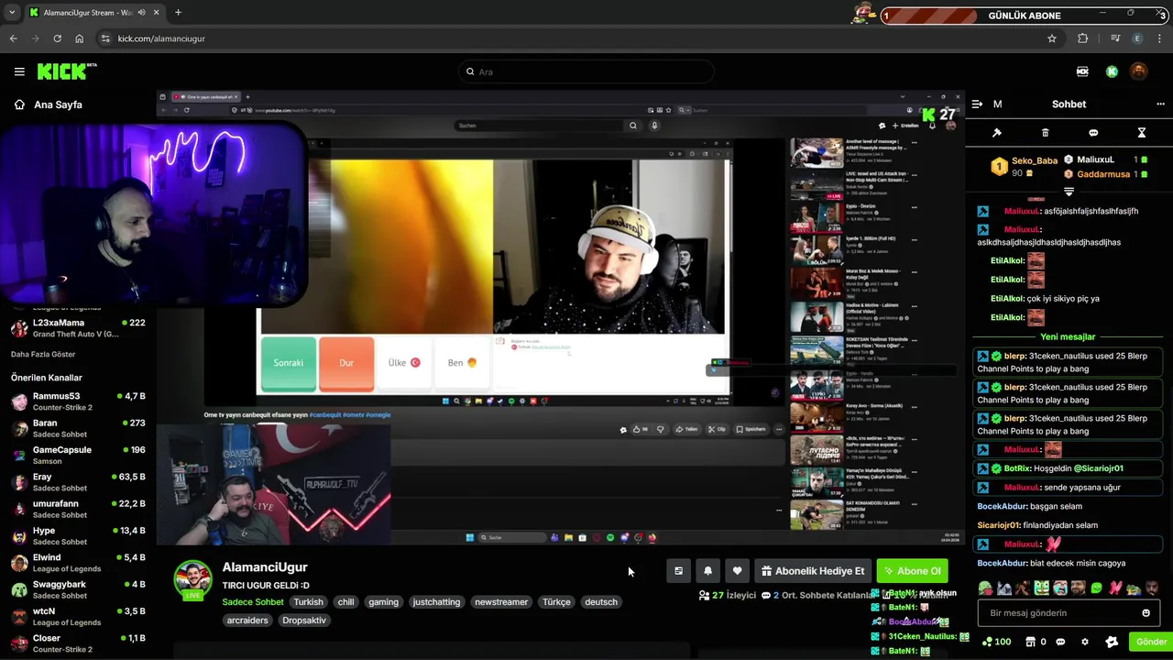The image size is (1173, 660).
Task: Go back in browser history
Action: 13,38
